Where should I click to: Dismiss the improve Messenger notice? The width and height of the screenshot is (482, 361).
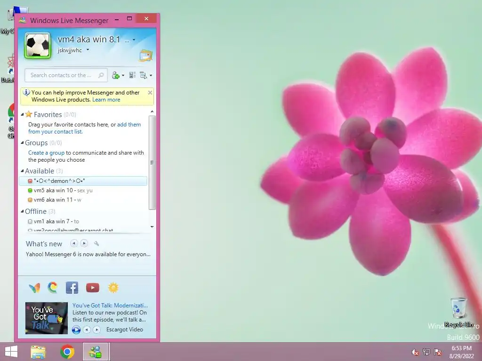(150, 93)
